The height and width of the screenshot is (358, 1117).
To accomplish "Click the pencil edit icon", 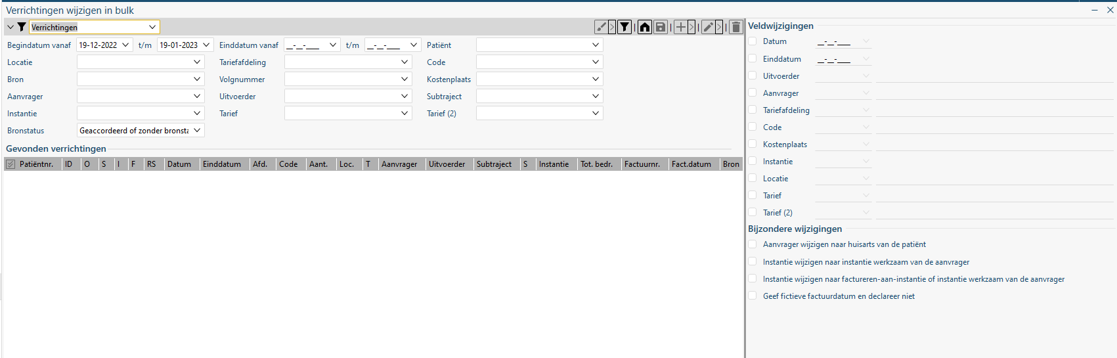I will (x=708, y=27).
